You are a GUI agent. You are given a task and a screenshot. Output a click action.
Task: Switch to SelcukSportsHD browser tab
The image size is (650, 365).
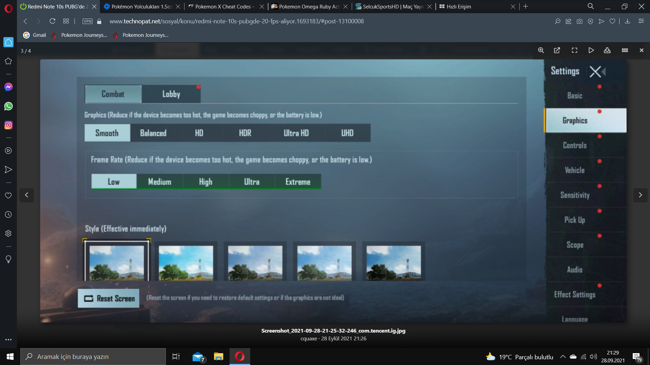click(x=392, y=6)
